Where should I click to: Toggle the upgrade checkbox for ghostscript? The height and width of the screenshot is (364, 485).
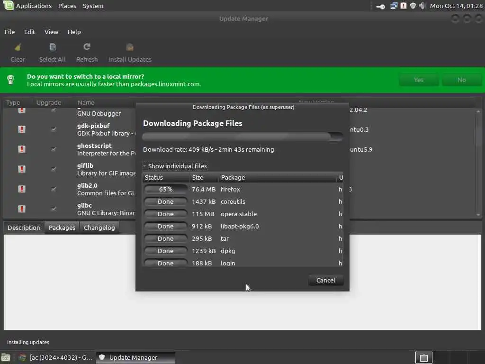[x=54, y=149]
